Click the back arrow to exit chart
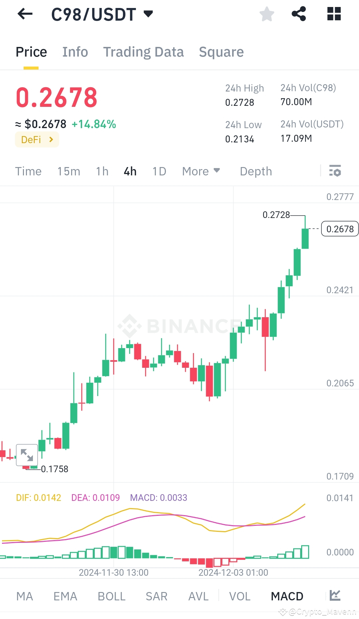This screenshot has height=619, width=359. tap(24, 14)
